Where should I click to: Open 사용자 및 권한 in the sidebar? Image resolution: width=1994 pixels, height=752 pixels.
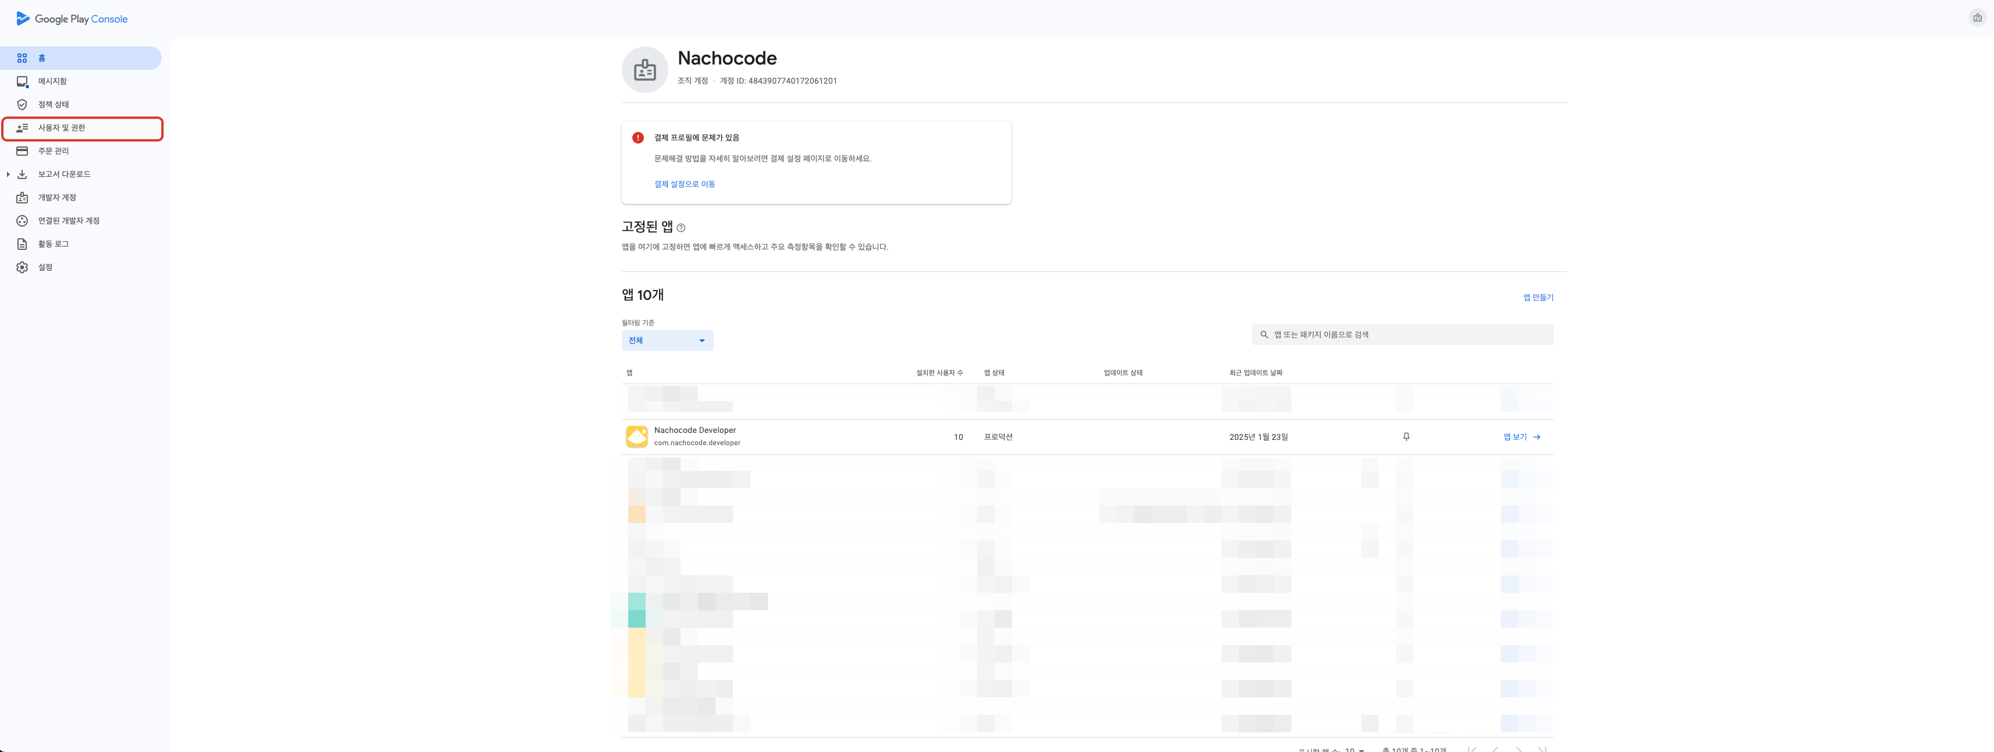82,128
